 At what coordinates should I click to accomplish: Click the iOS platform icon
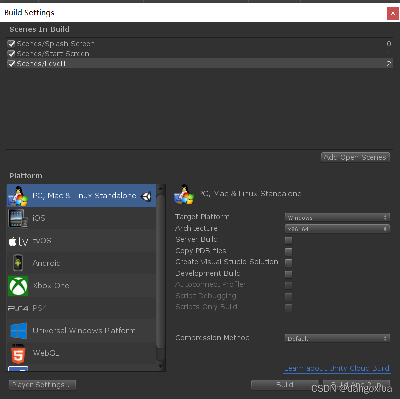pyautogui.click(x=18, y=218)
